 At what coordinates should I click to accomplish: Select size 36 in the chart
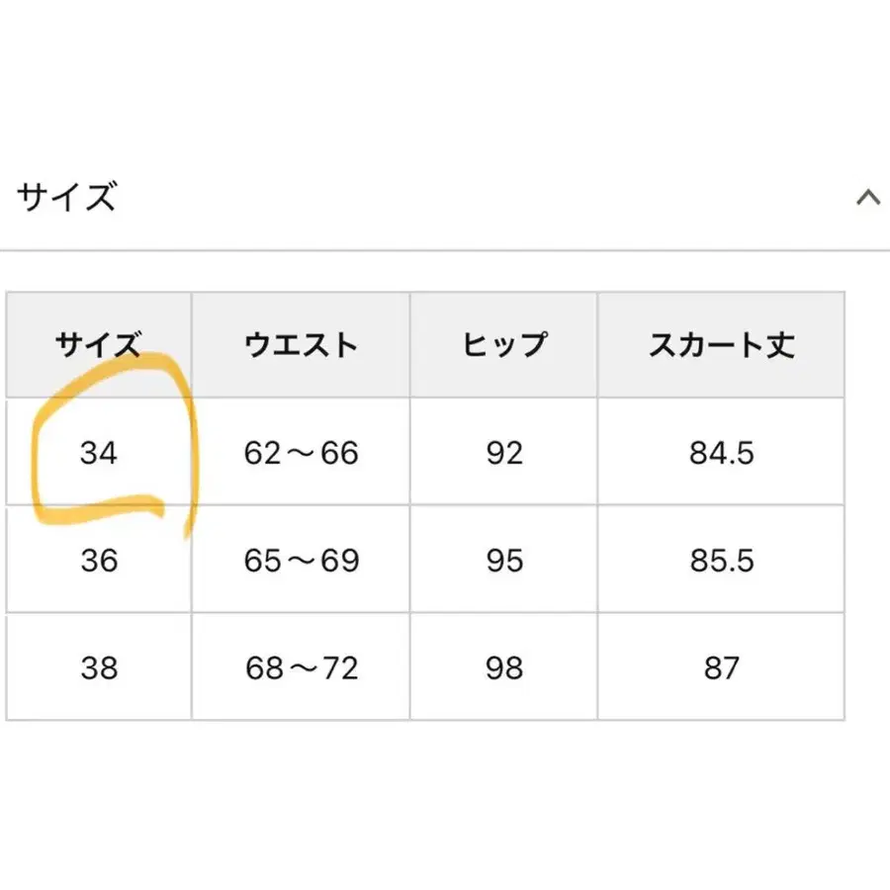pyautogui.click(x=98, y=560)
